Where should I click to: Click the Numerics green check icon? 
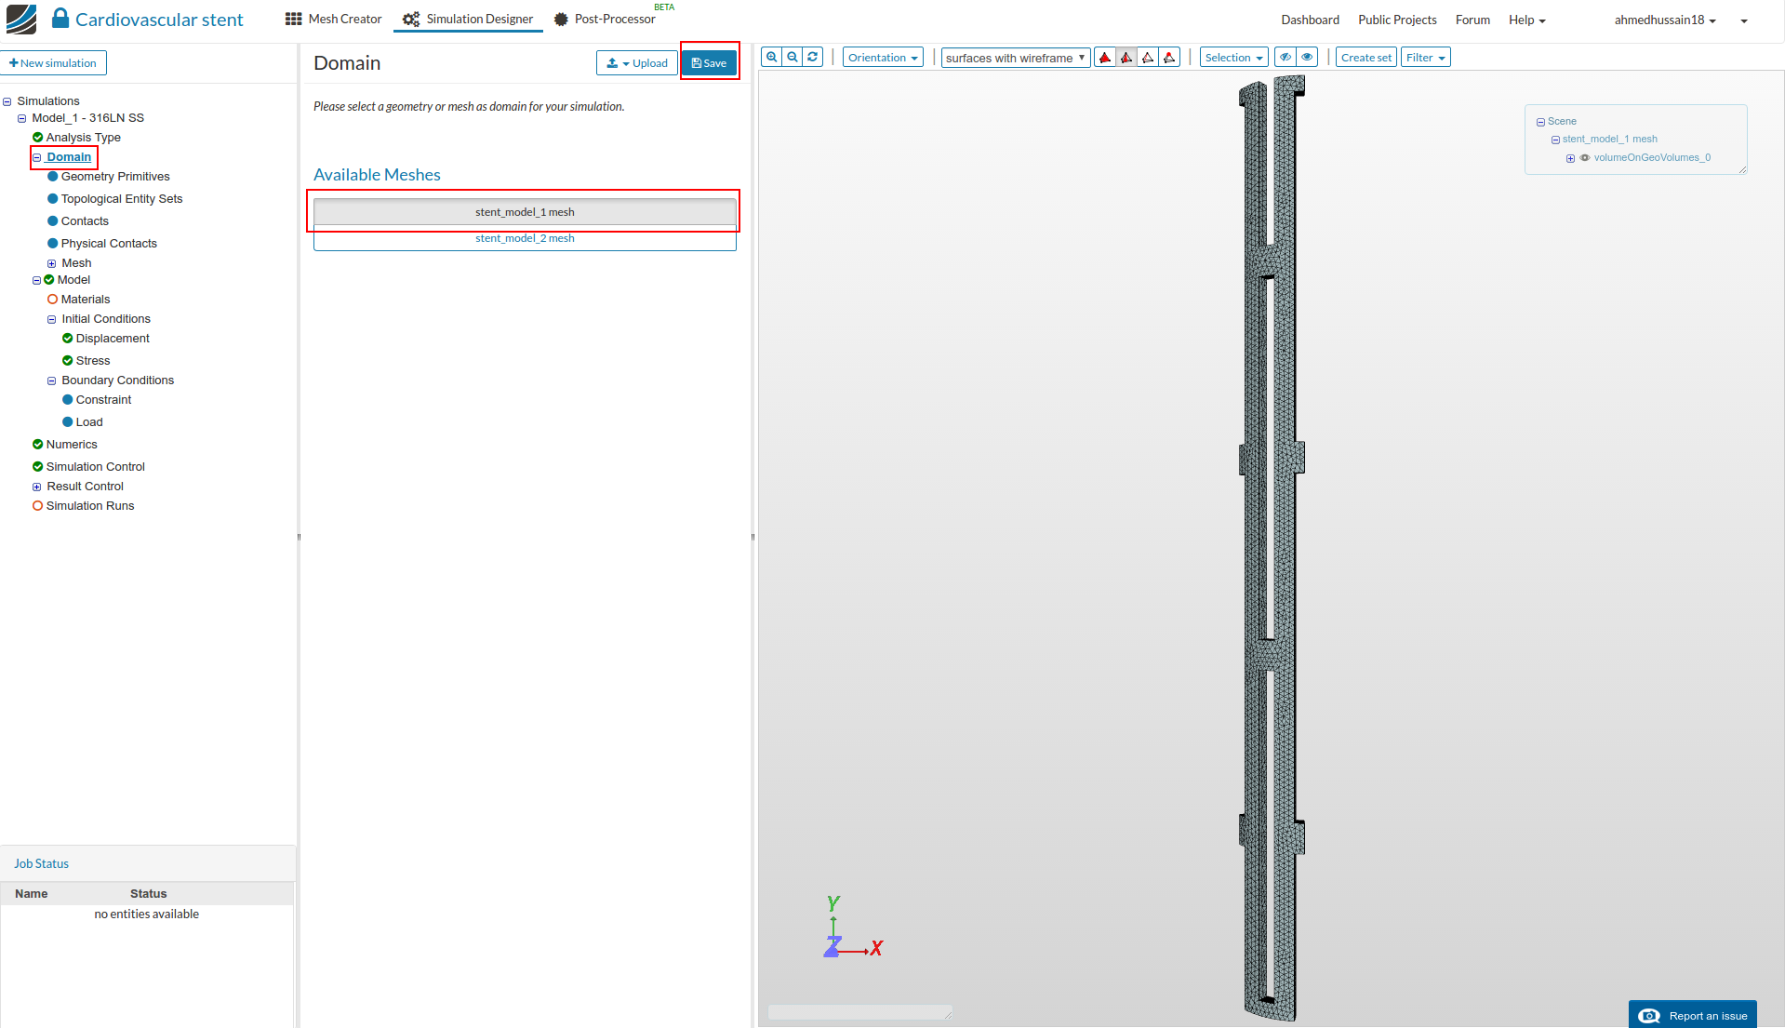pyautogui.click(x=38, y=445)
